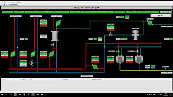Click the НАСОС К8 pump symbol

point(58,23)
